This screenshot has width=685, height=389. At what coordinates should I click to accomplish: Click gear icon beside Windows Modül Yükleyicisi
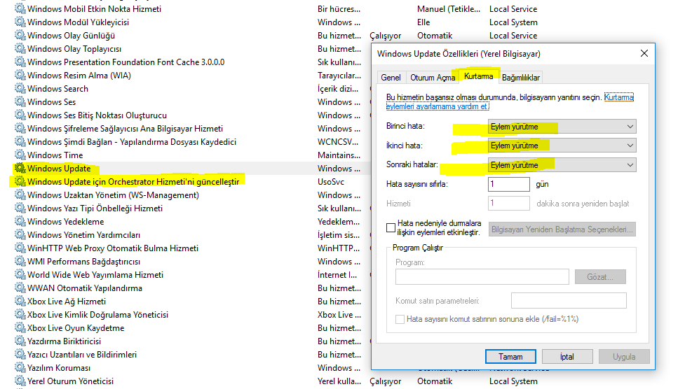20,22
